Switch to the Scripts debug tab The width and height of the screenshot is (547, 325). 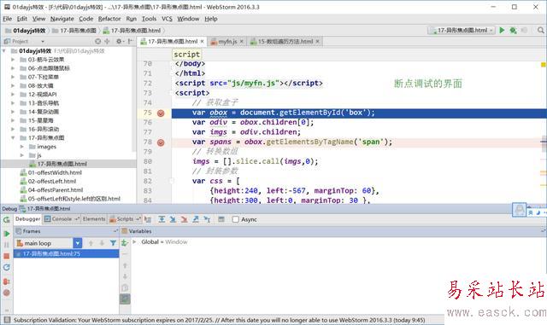pyautogui.click(x=125, y=219)
